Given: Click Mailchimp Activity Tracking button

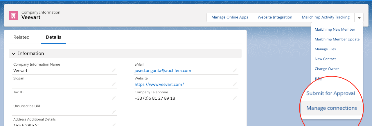Looking at the screenshot, I should point(326,17).
